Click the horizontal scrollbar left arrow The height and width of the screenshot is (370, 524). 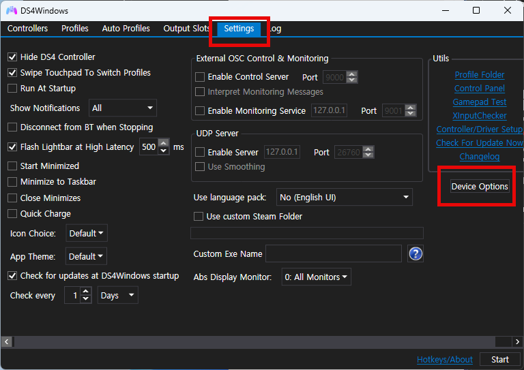pos(7,341)
